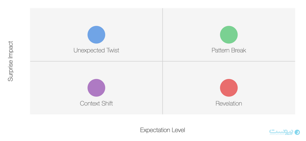Click the green Pattern Break circle
This screenshot has height=141, width=306.
pyautogui.click(x=229, y=34)
